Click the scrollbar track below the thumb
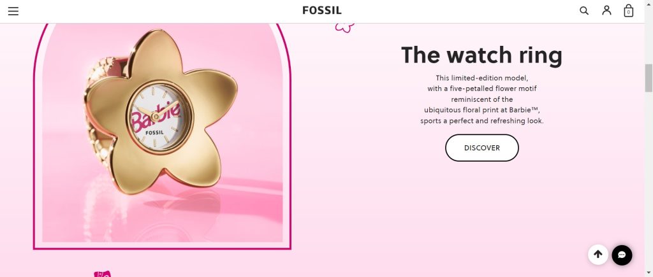 click(649, 179)
